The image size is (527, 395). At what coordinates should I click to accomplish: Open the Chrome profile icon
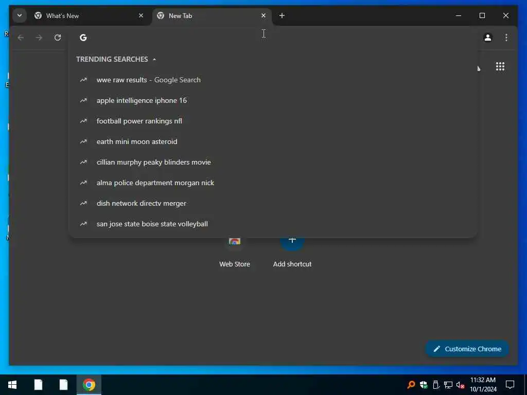click(x=488, y=38)
